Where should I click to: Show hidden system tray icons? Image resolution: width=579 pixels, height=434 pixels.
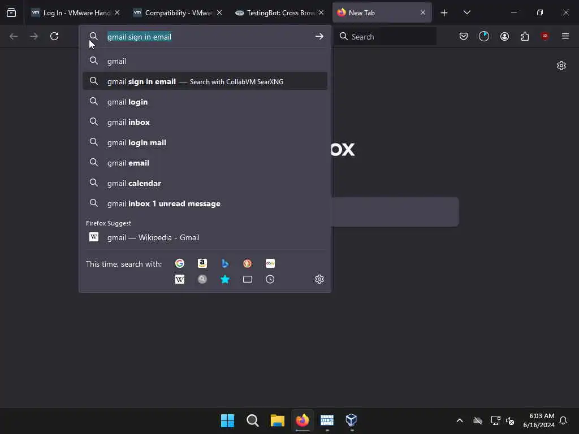click(x=460, y=420)
